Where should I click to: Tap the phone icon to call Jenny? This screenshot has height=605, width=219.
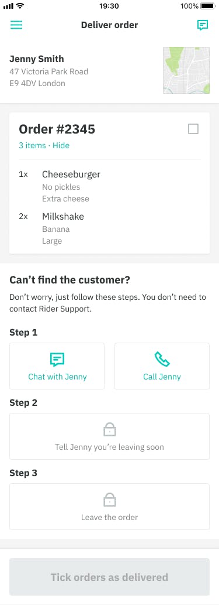pos(162,359)
